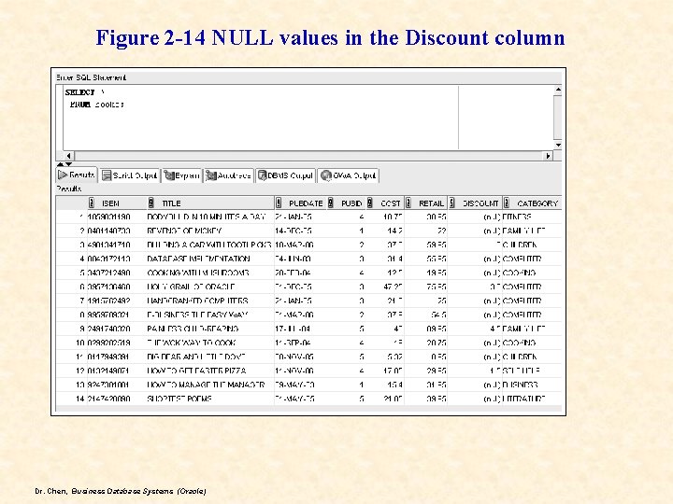Switch to the Script Output tab

coord(130,175)
